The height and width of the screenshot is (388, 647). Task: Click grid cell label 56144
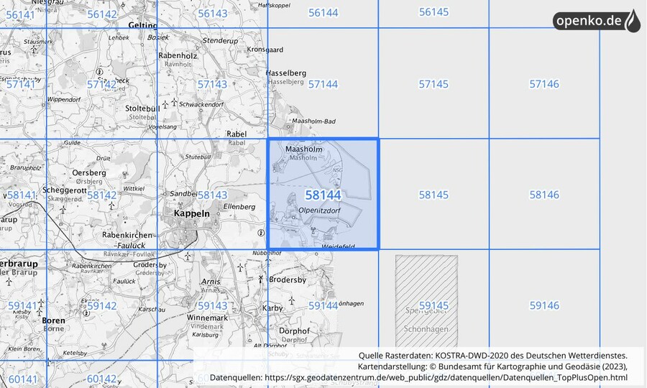[323, 13]
